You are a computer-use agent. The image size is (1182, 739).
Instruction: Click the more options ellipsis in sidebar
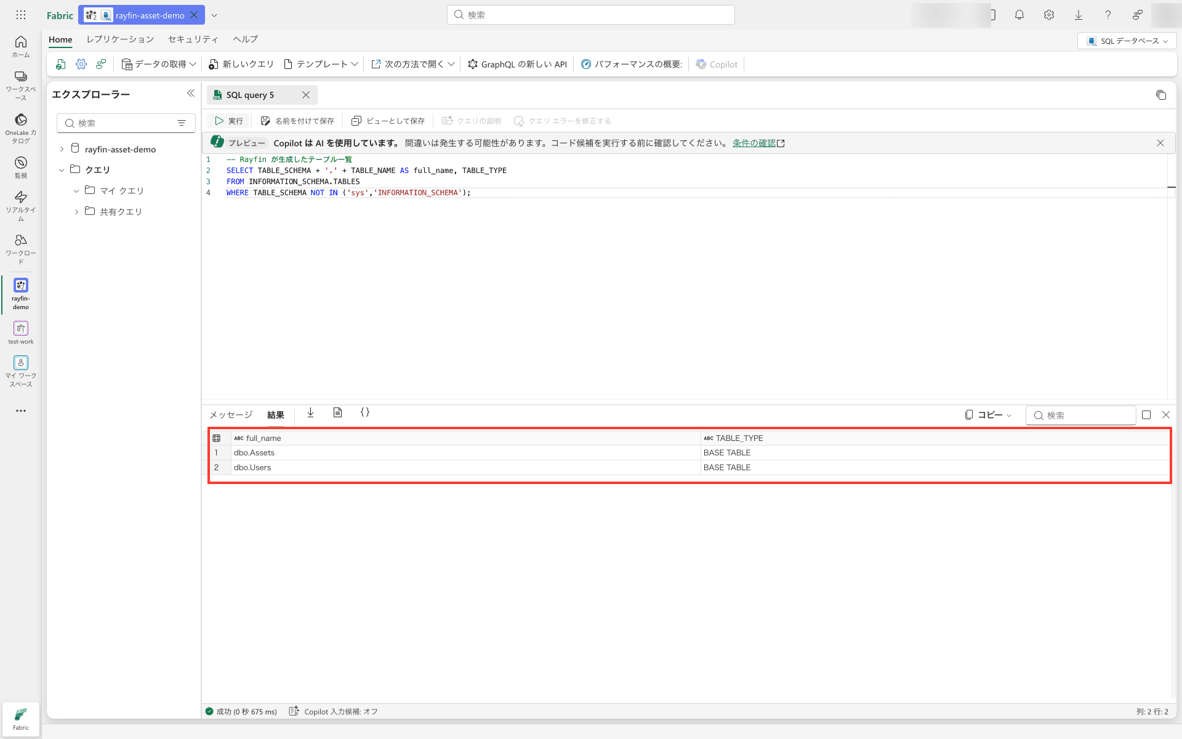tap(21, 411)
